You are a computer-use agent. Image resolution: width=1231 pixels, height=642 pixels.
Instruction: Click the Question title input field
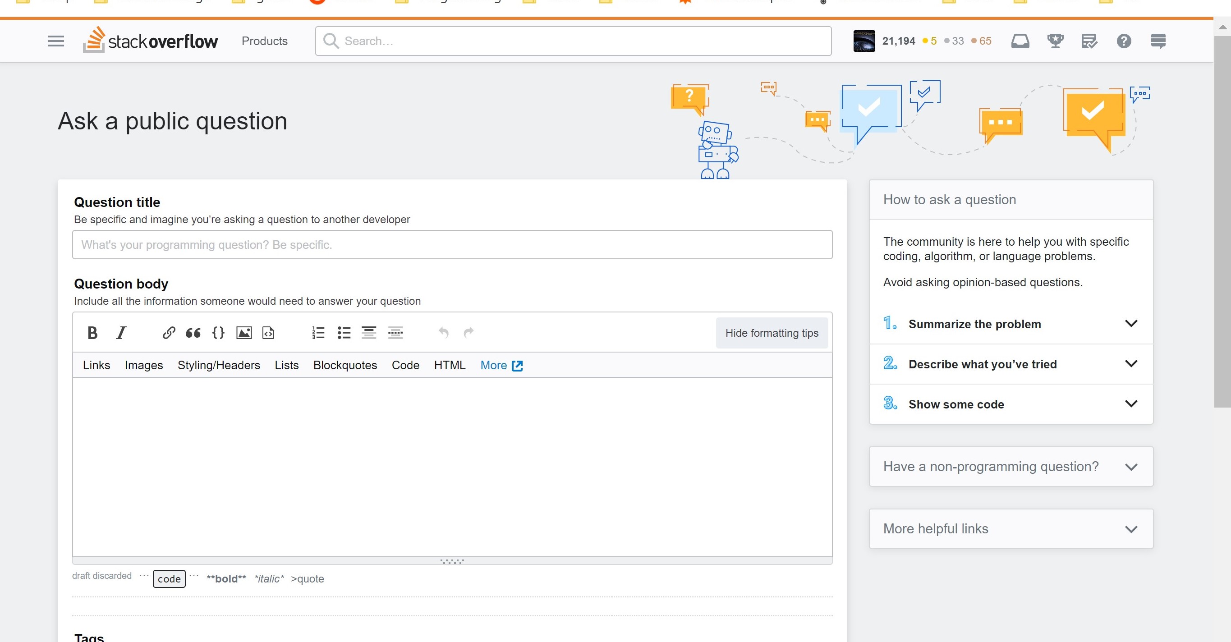pos(452,244)
